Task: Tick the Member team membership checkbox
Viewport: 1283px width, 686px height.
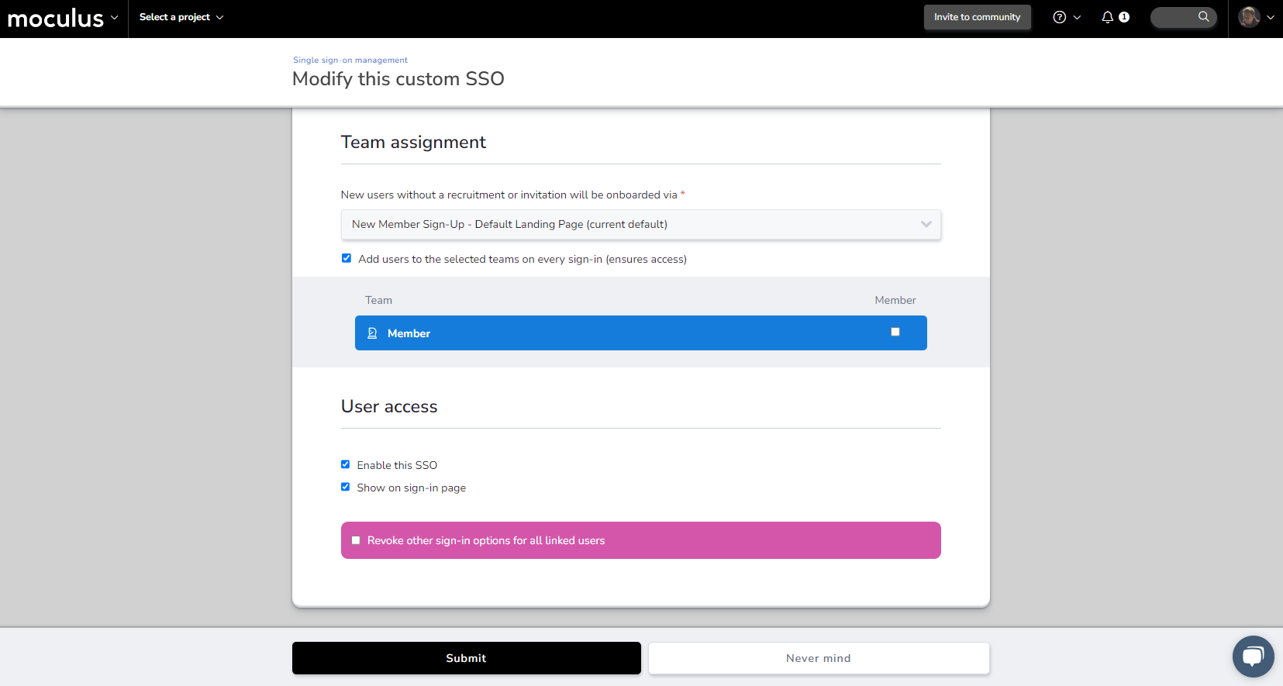Action: click(x=895, y=332)
